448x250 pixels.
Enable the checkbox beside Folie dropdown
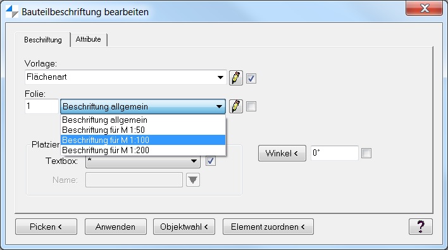pos(251,106)
